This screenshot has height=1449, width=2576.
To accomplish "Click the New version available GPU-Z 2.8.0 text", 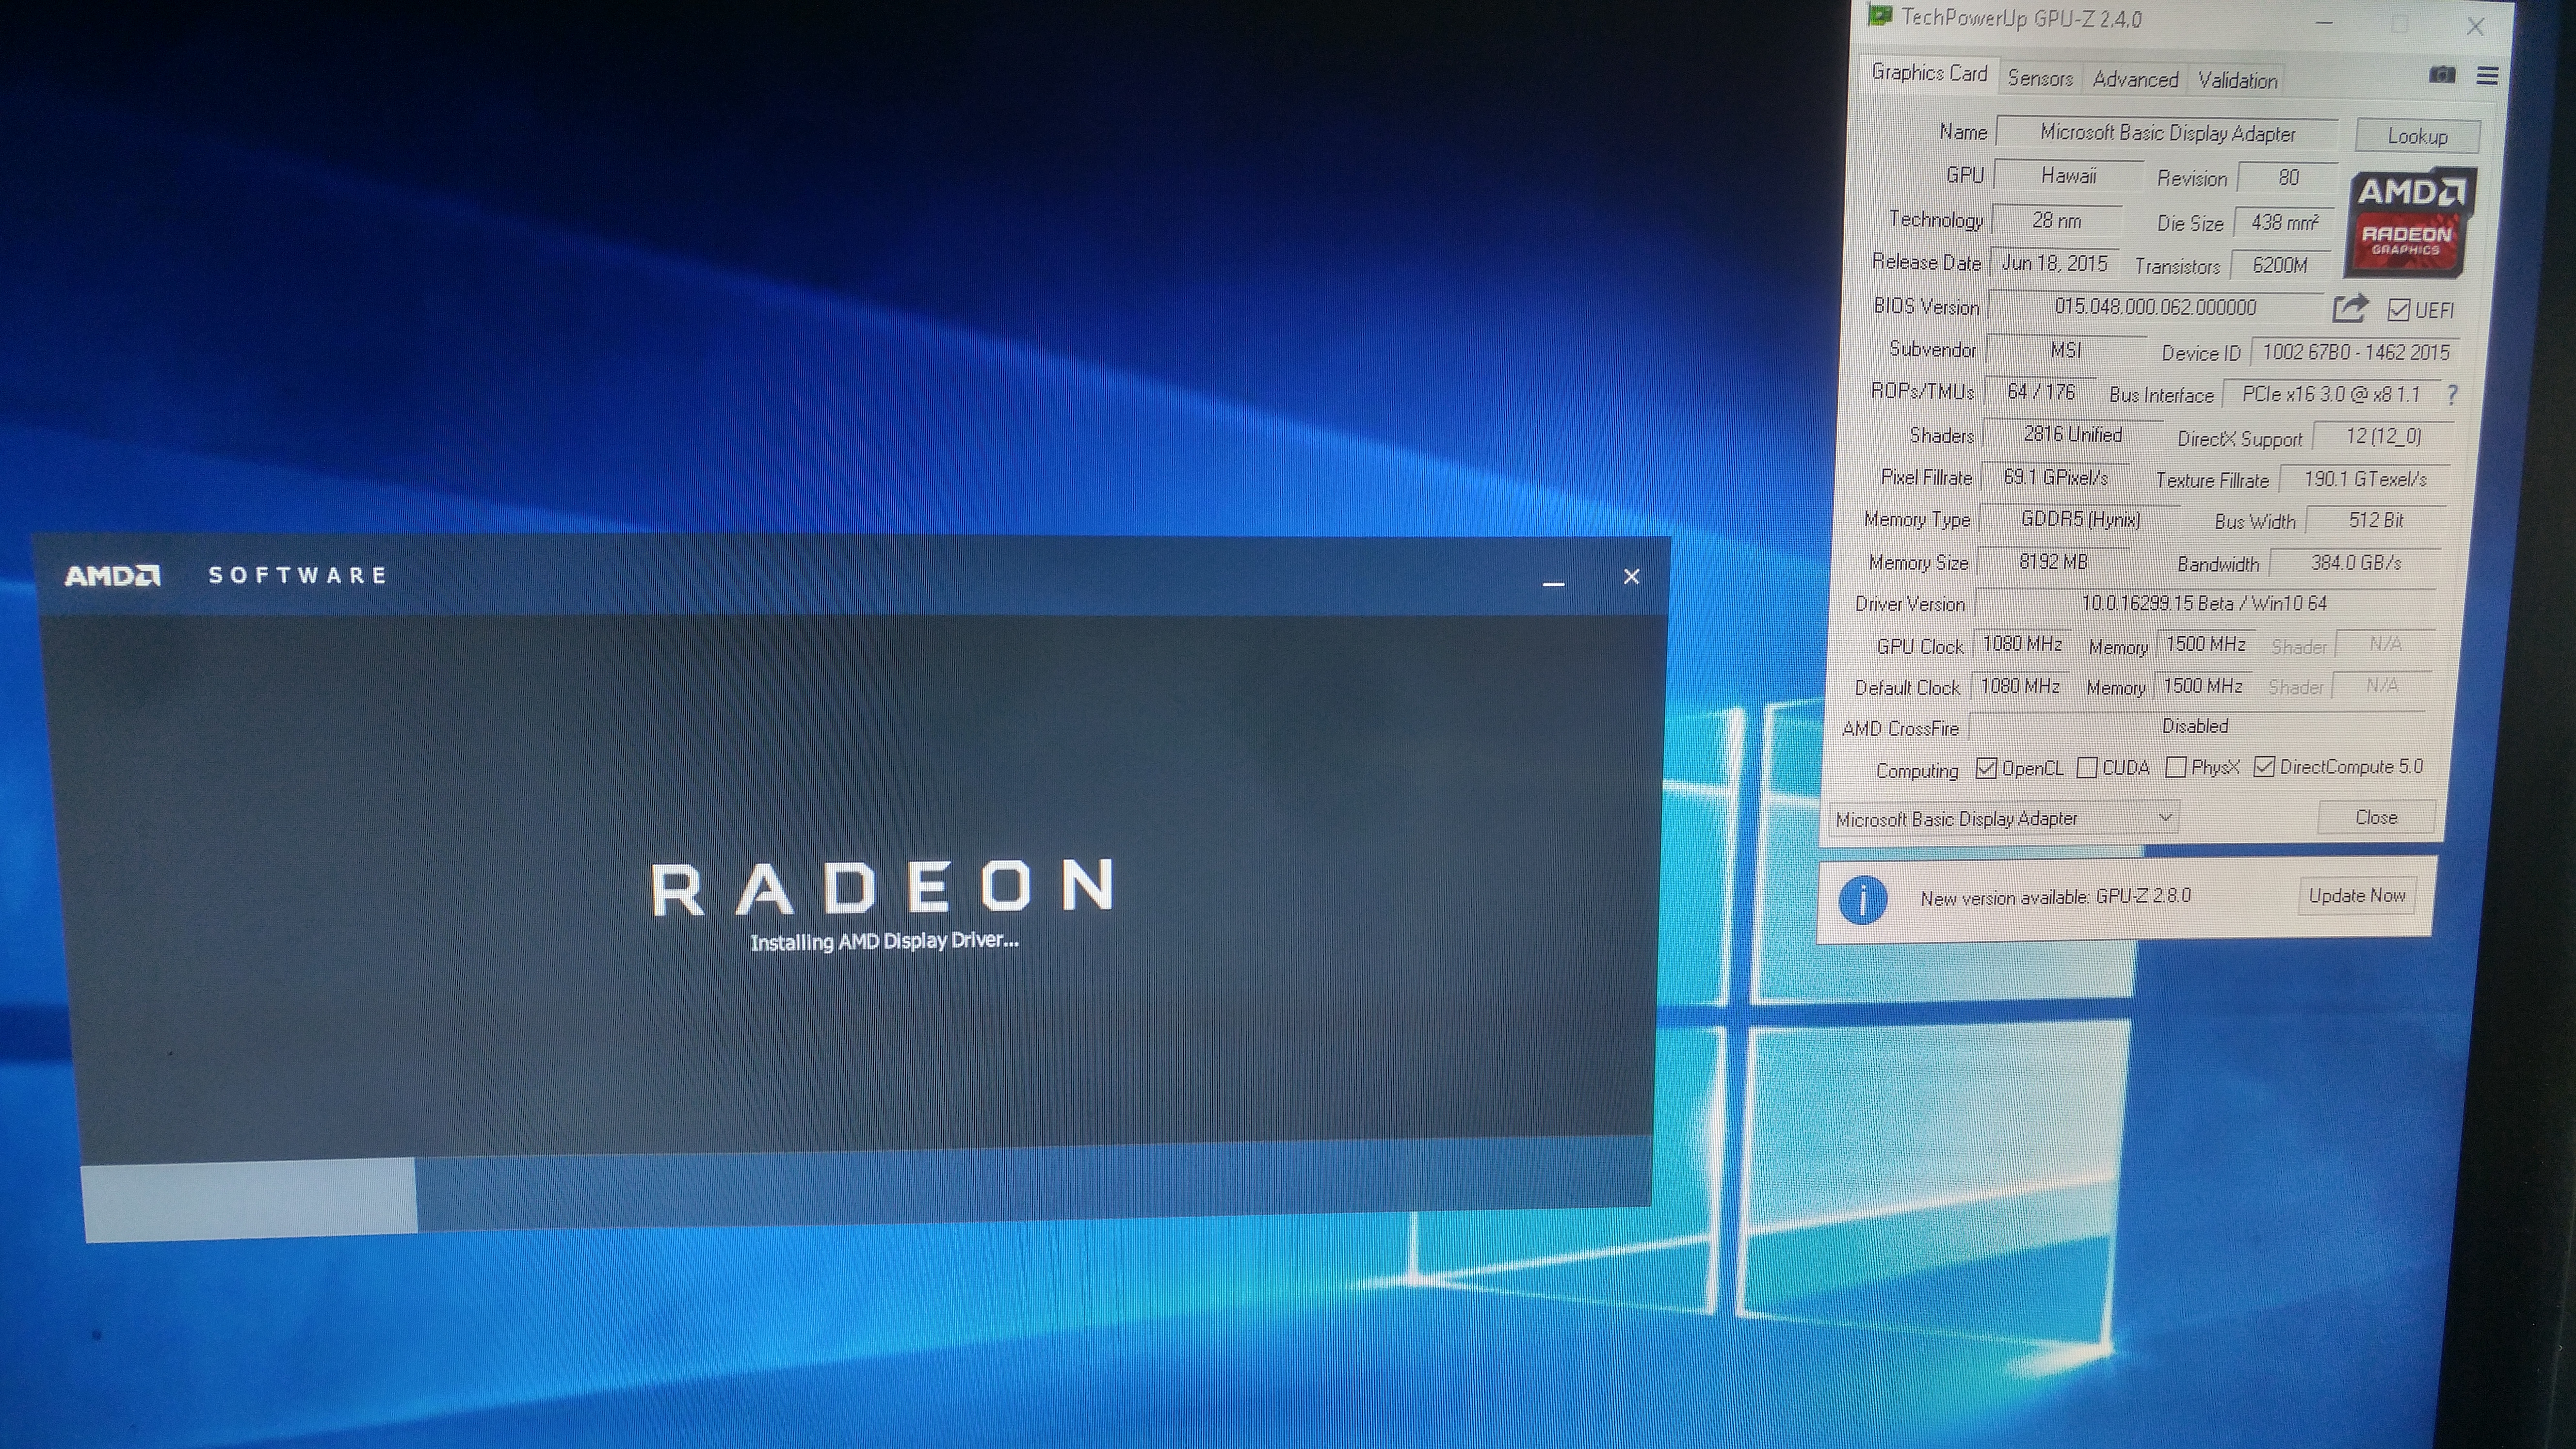I will click(2055, 897).
